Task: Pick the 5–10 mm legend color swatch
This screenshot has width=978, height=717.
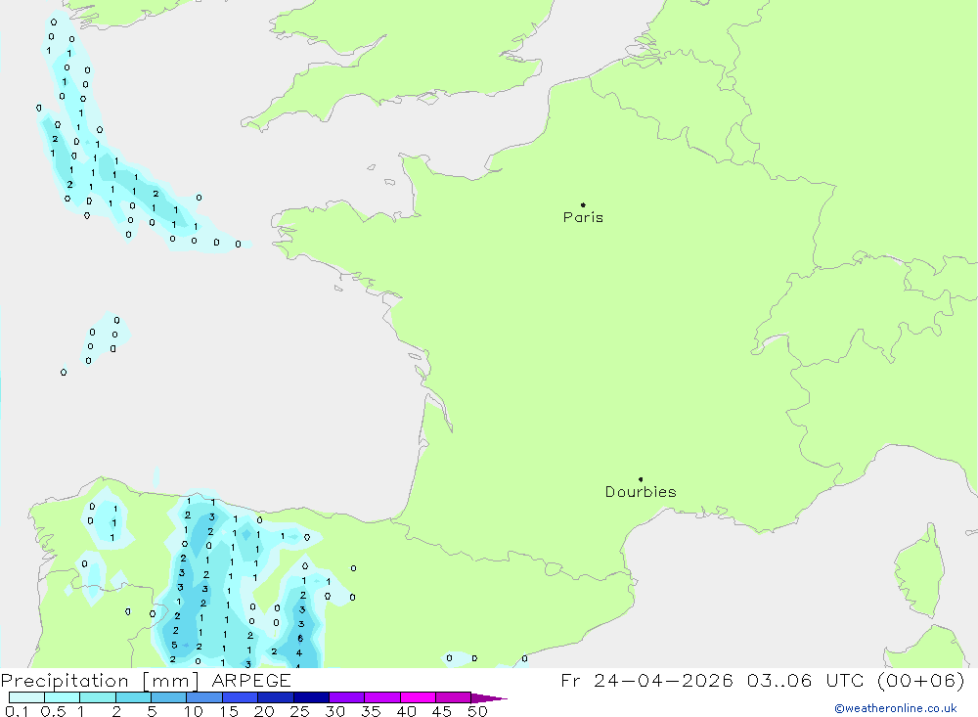Action: pyautogui.click(x=169, y=697)
